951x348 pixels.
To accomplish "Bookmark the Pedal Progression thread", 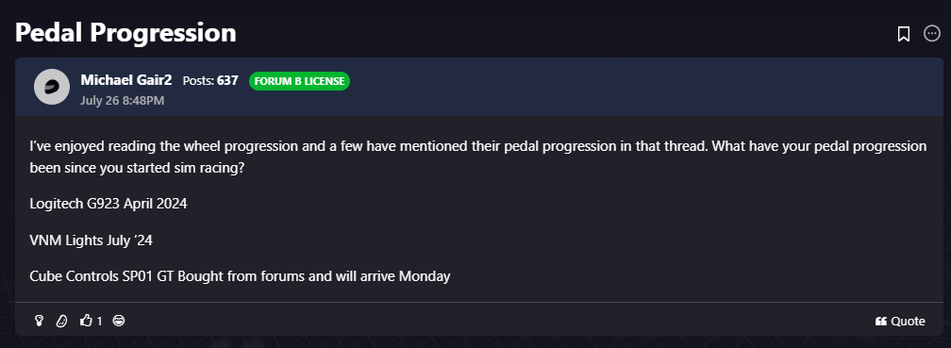I will tap(903, 34).
